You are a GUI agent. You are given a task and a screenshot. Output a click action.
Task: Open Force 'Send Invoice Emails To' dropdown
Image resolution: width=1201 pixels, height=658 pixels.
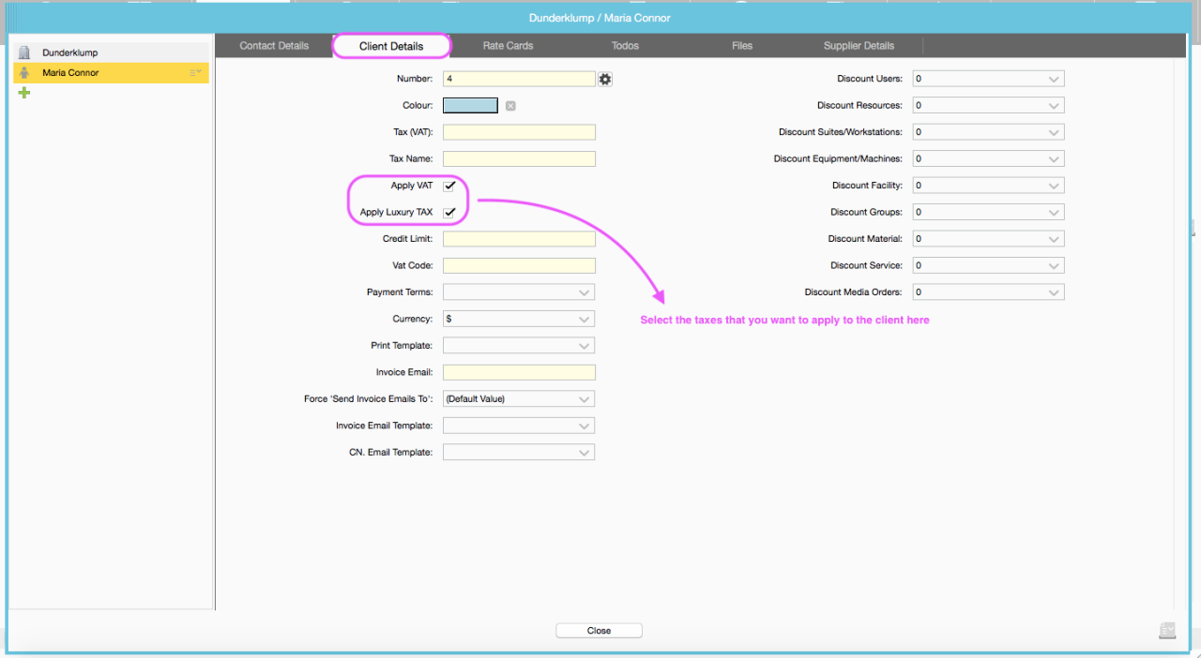tap(519, 399)
